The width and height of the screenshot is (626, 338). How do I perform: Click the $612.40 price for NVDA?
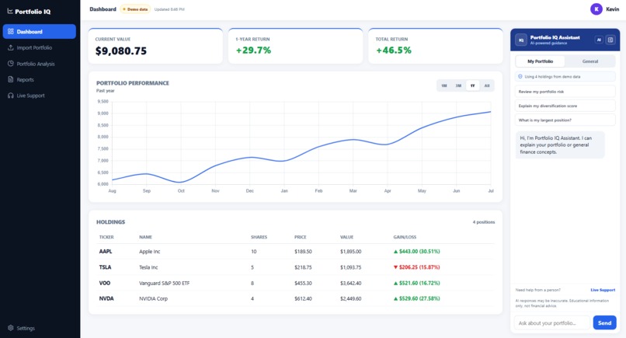(x=303, y=298)
